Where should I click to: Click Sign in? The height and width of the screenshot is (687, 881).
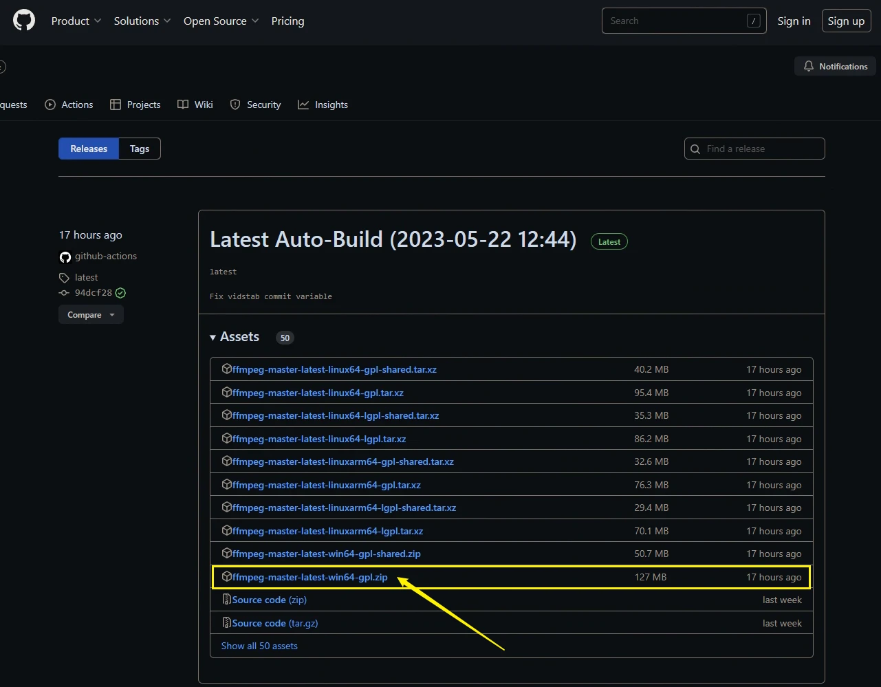click(x=794, y=21)
